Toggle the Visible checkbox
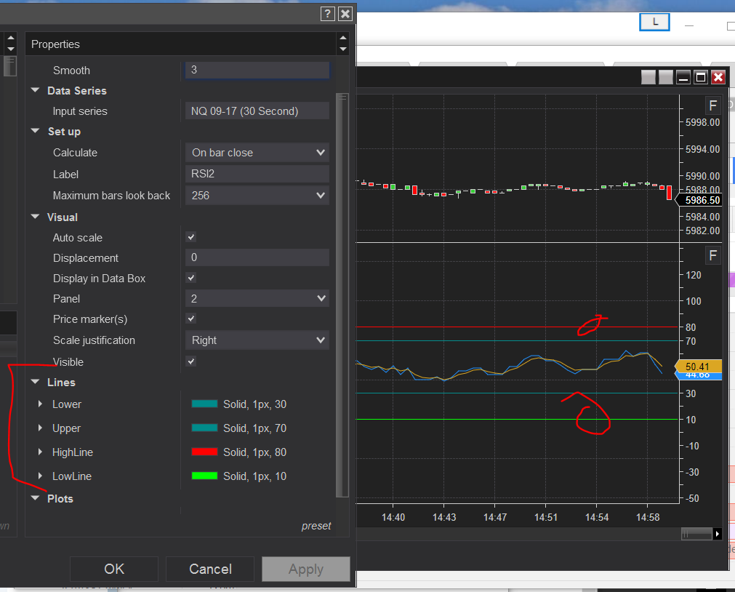735x592 pixels. click(191, 361)
